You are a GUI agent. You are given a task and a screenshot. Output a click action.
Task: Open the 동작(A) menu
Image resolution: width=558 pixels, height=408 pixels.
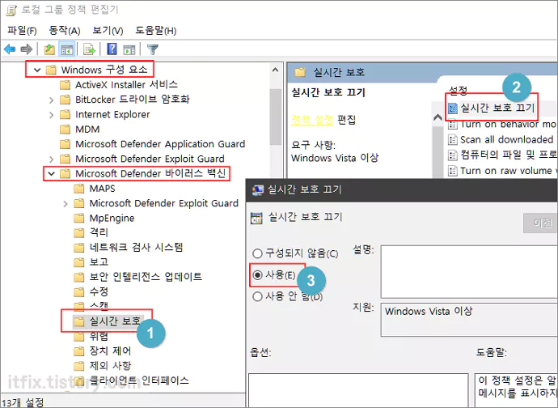point(65,31)
